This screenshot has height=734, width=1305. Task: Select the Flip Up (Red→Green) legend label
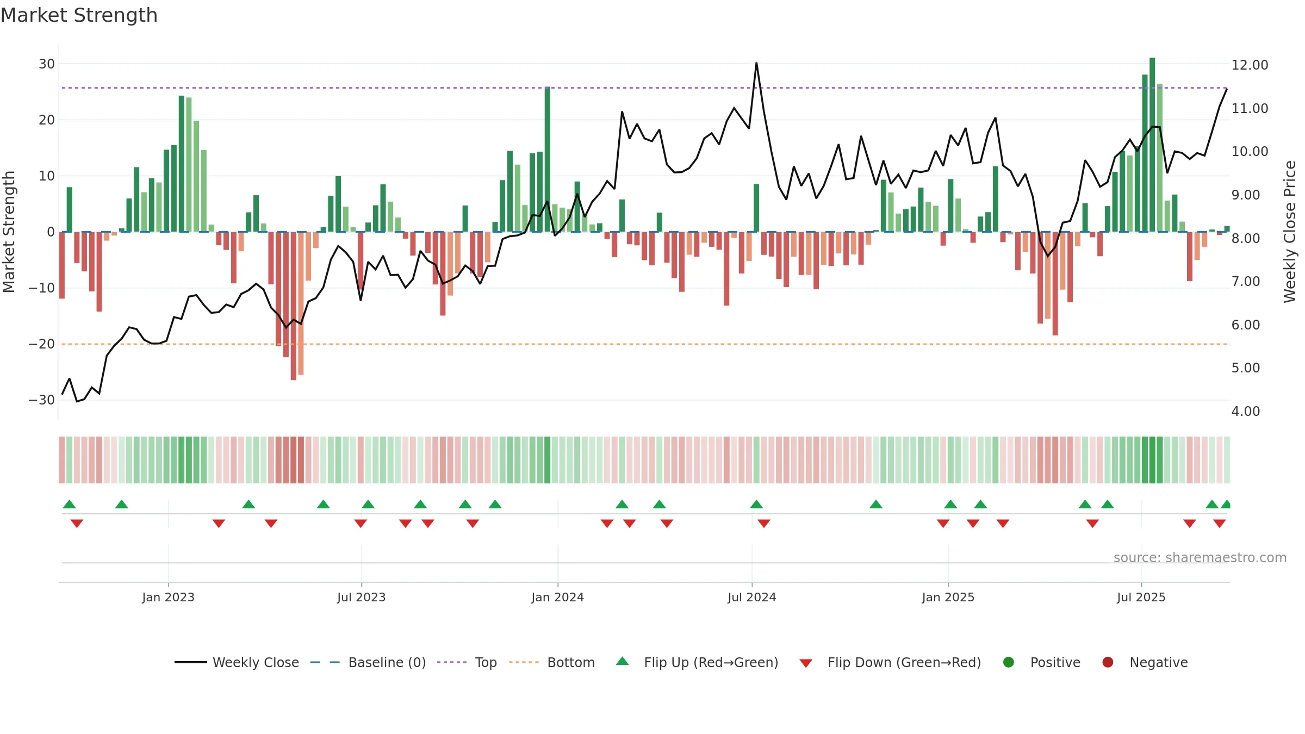tap(711, 662)
